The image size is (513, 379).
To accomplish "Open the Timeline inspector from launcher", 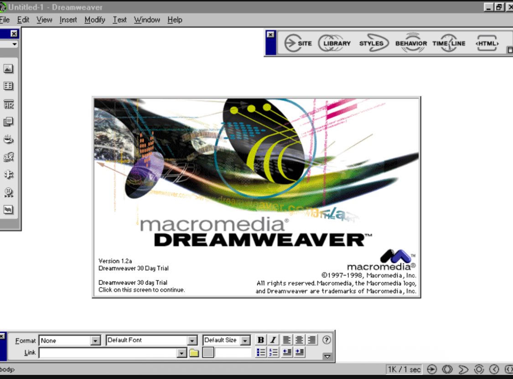I will (x=449, y=43).
